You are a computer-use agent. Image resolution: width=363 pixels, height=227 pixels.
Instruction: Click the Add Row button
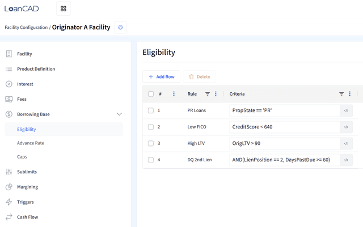[161, 76]
